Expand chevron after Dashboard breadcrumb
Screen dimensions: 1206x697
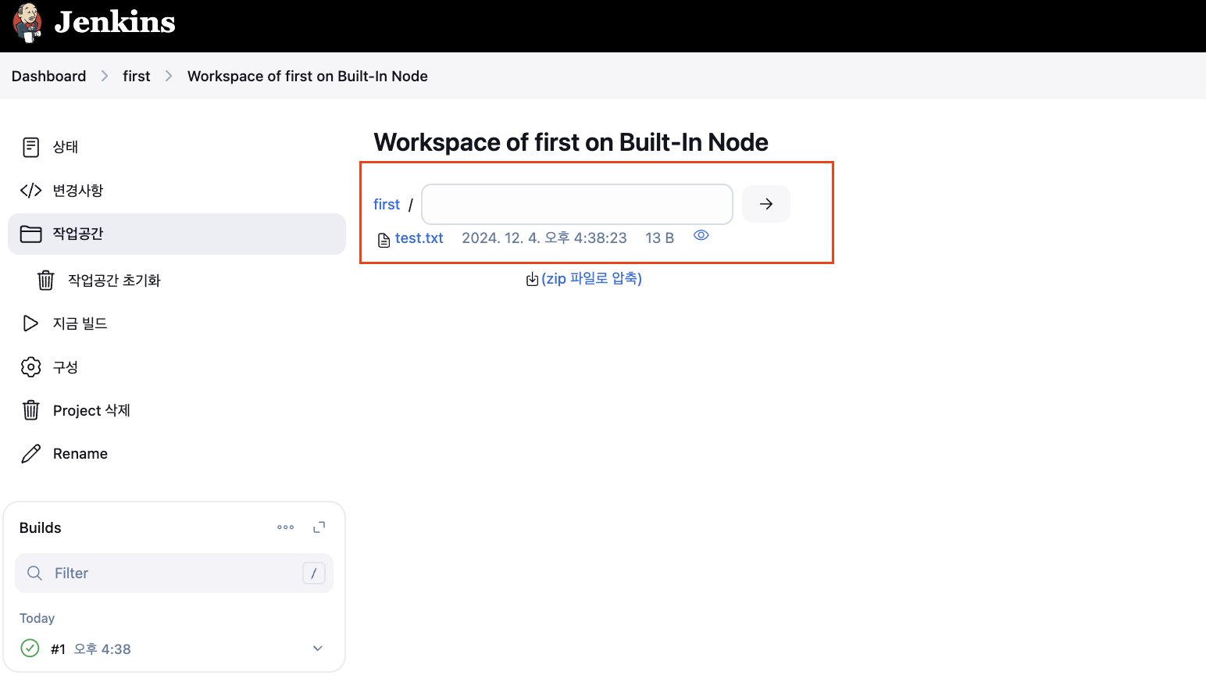105,76
